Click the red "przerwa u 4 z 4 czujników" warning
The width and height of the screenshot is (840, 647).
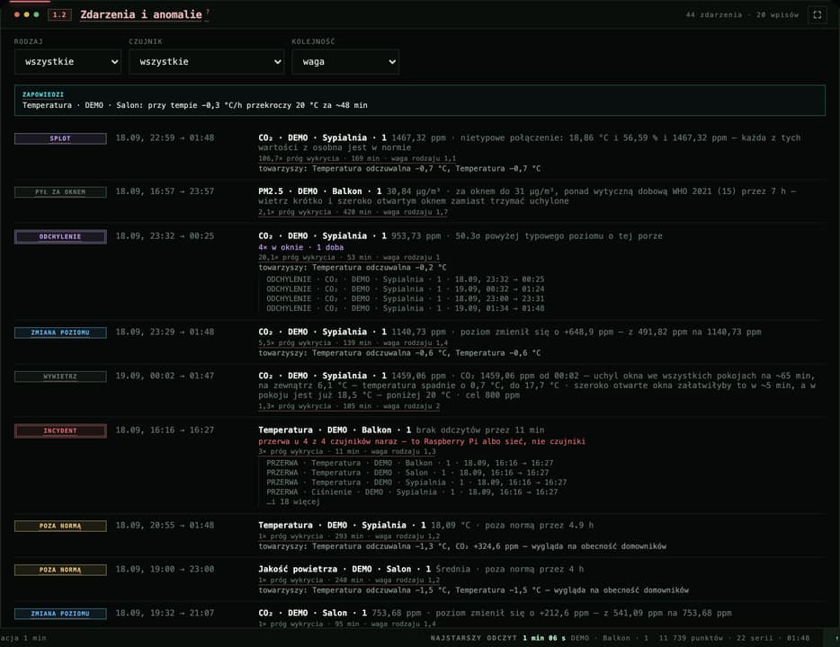click(422, 441)
